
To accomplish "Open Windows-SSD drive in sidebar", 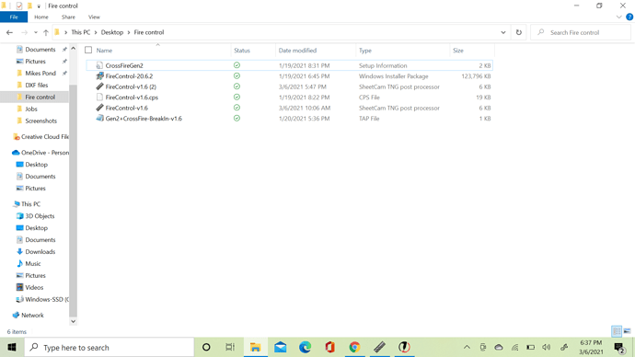I will click(x=47, y=300).
